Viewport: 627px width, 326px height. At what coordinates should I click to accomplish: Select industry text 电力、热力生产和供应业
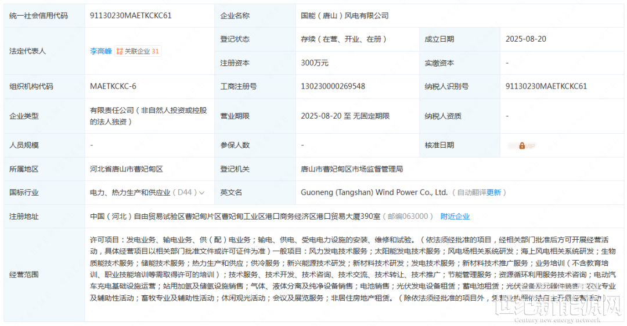click(x=130, y=193)
